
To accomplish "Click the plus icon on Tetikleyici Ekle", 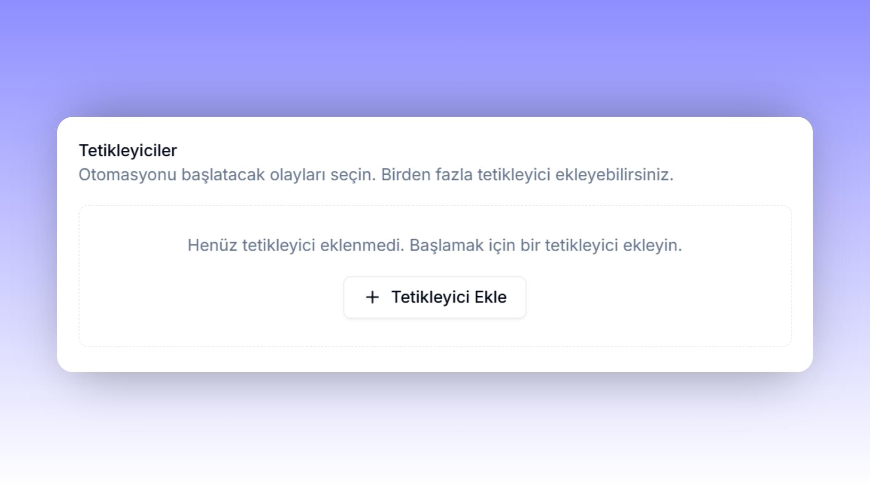I will 372,297.
